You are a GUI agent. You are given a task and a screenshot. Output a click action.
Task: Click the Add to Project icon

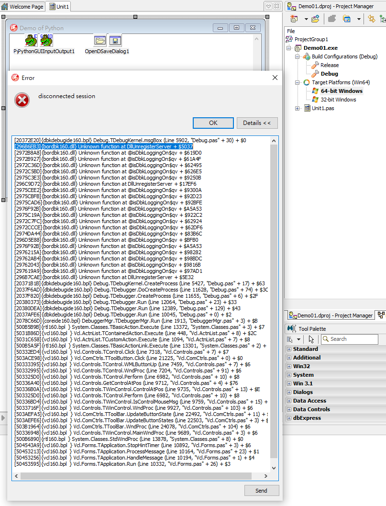[314, 18]
